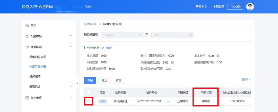Click the 扣缴申报 sidebar icon
This screenshot has width=278, height=112.
[x=27, y=36]
